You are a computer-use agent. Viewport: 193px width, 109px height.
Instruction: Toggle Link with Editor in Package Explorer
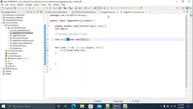coord(31,12)
